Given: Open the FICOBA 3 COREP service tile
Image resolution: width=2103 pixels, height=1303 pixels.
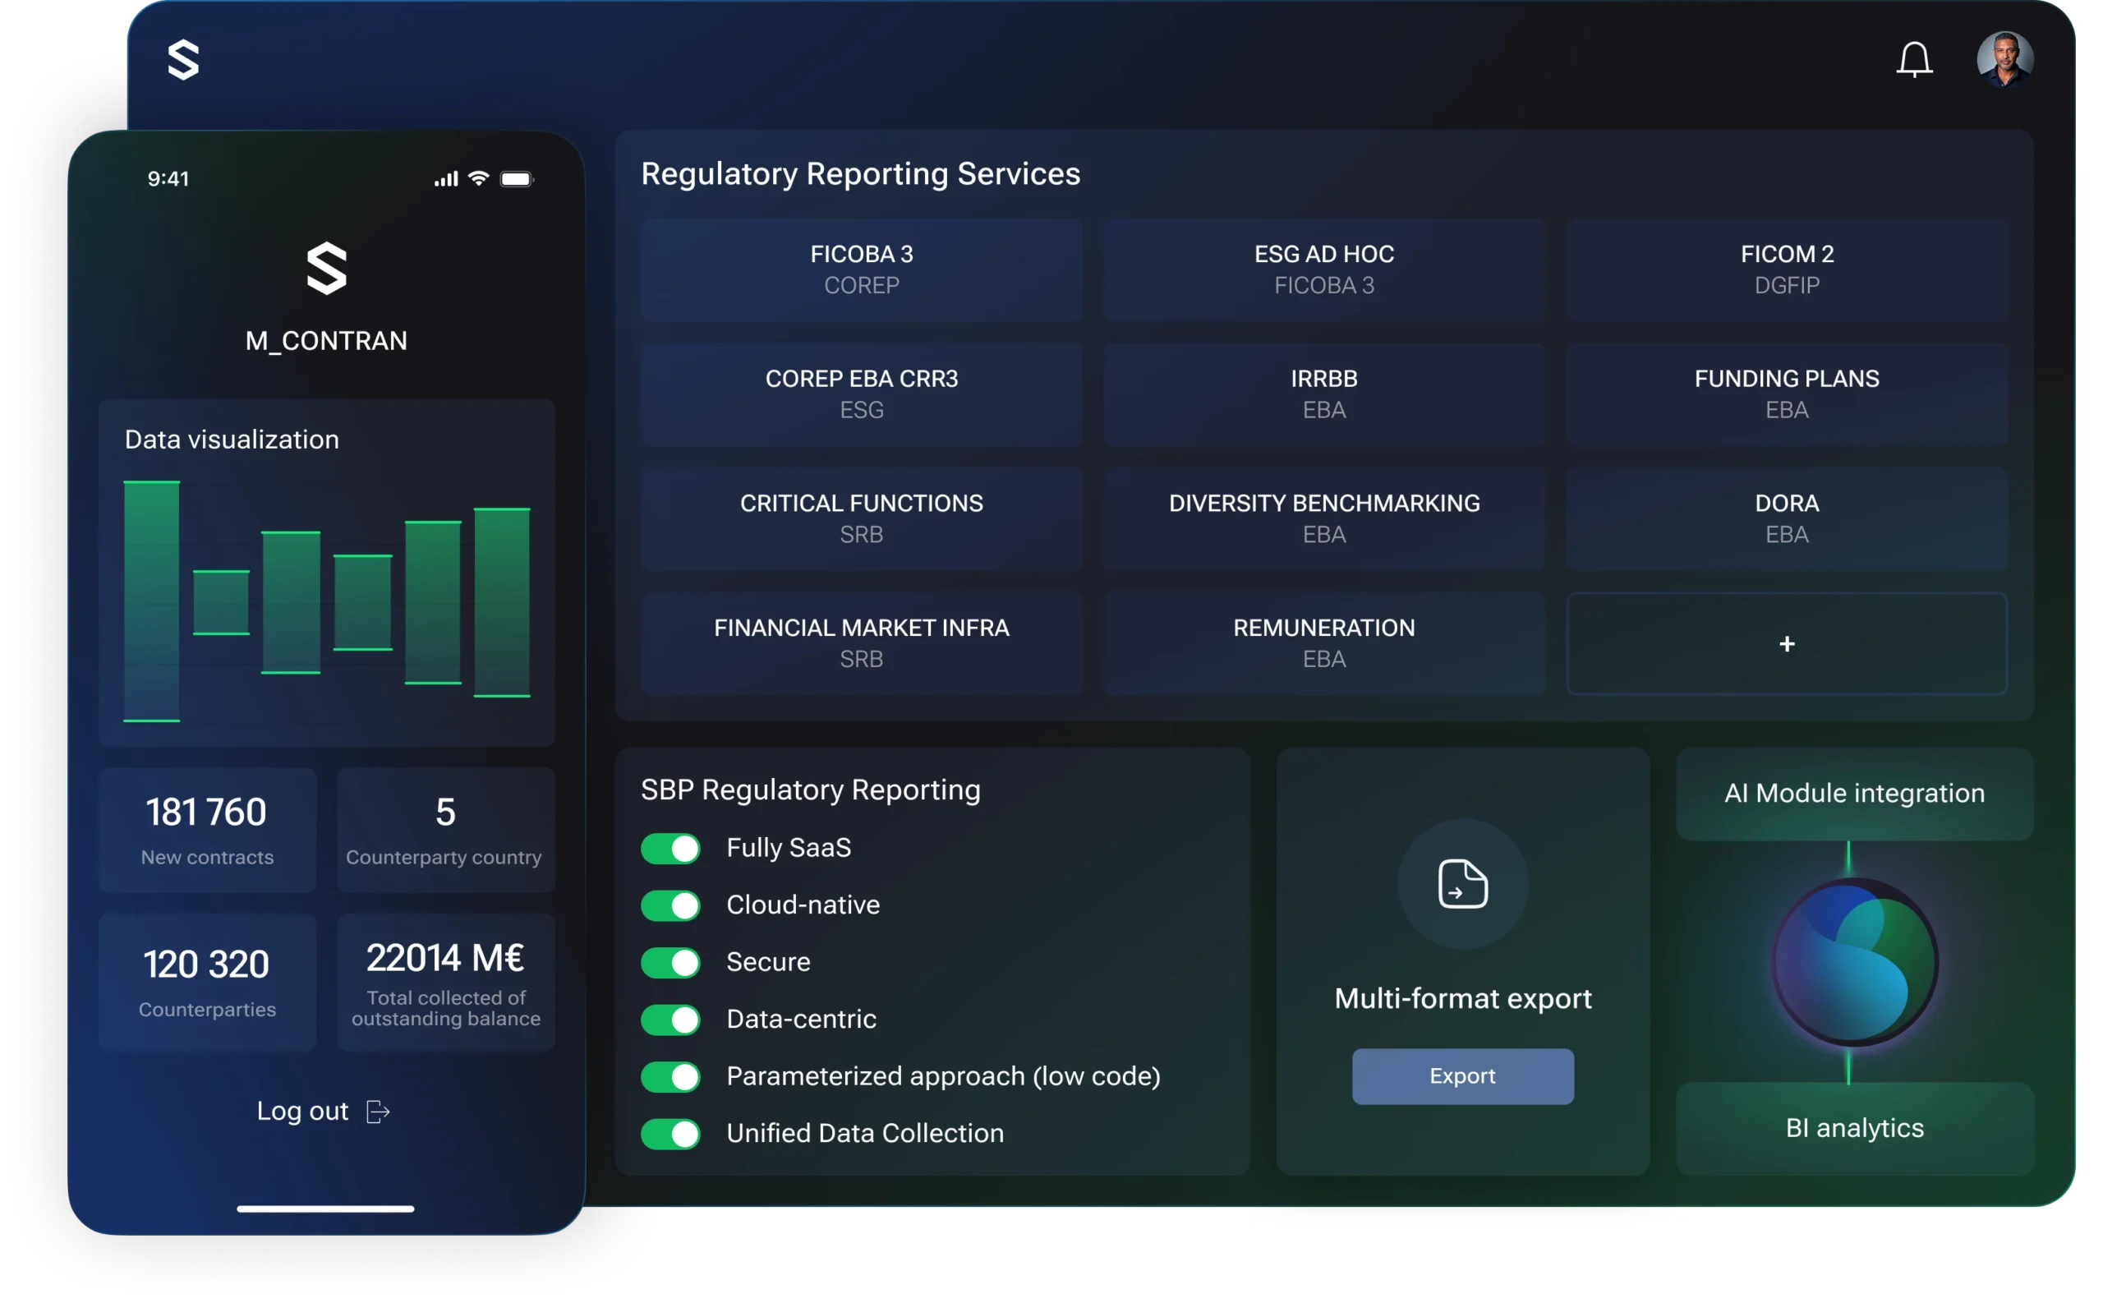Looking at the screenshot, I should [861, 269].
